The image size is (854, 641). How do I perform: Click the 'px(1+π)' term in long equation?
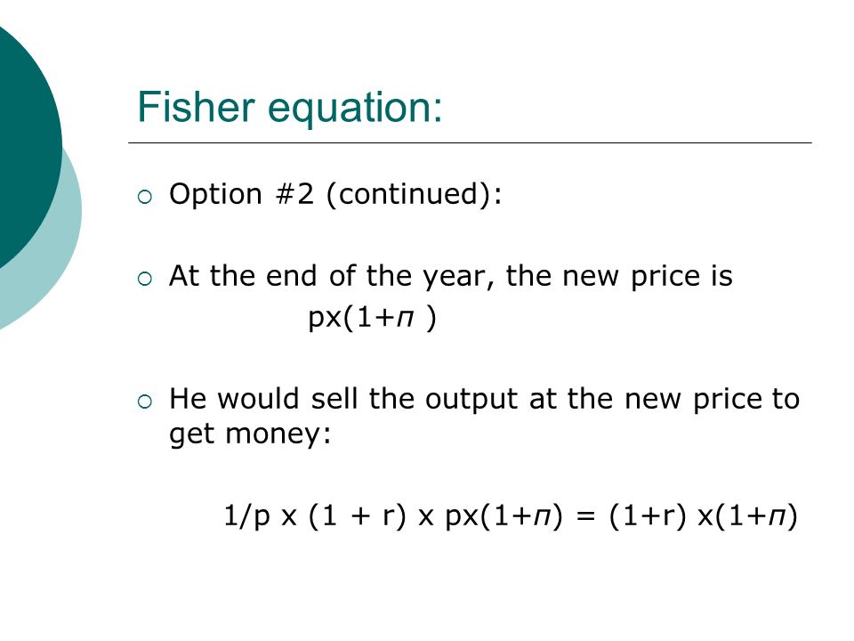(x=504, y=515)
